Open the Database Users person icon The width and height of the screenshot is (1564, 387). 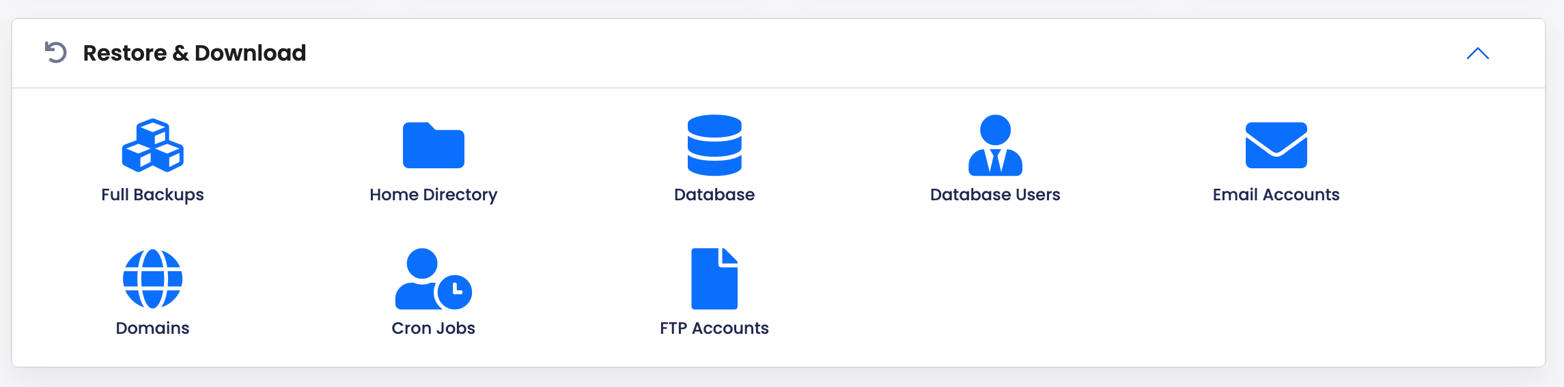995,145
